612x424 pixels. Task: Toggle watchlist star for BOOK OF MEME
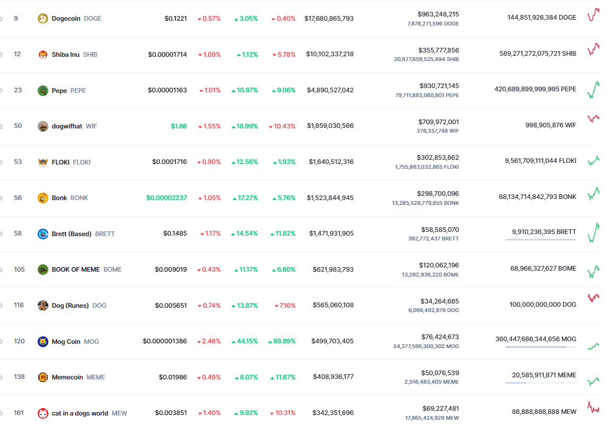1,270
